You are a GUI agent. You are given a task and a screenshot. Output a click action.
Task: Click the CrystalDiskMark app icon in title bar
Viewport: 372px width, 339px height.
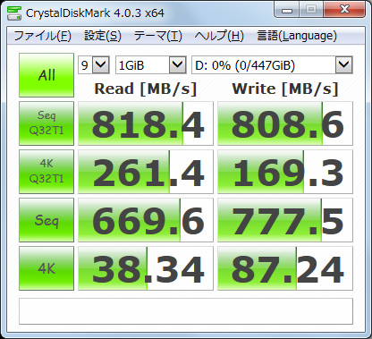click(x=14, y=13)
